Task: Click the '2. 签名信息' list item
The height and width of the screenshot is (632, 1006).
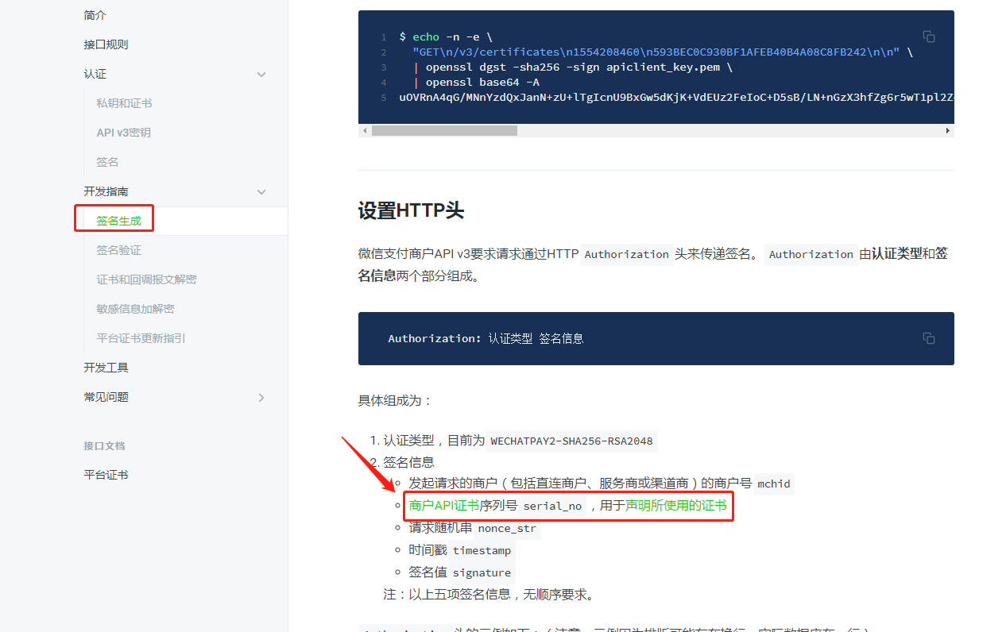Action: tap(402, 462)
